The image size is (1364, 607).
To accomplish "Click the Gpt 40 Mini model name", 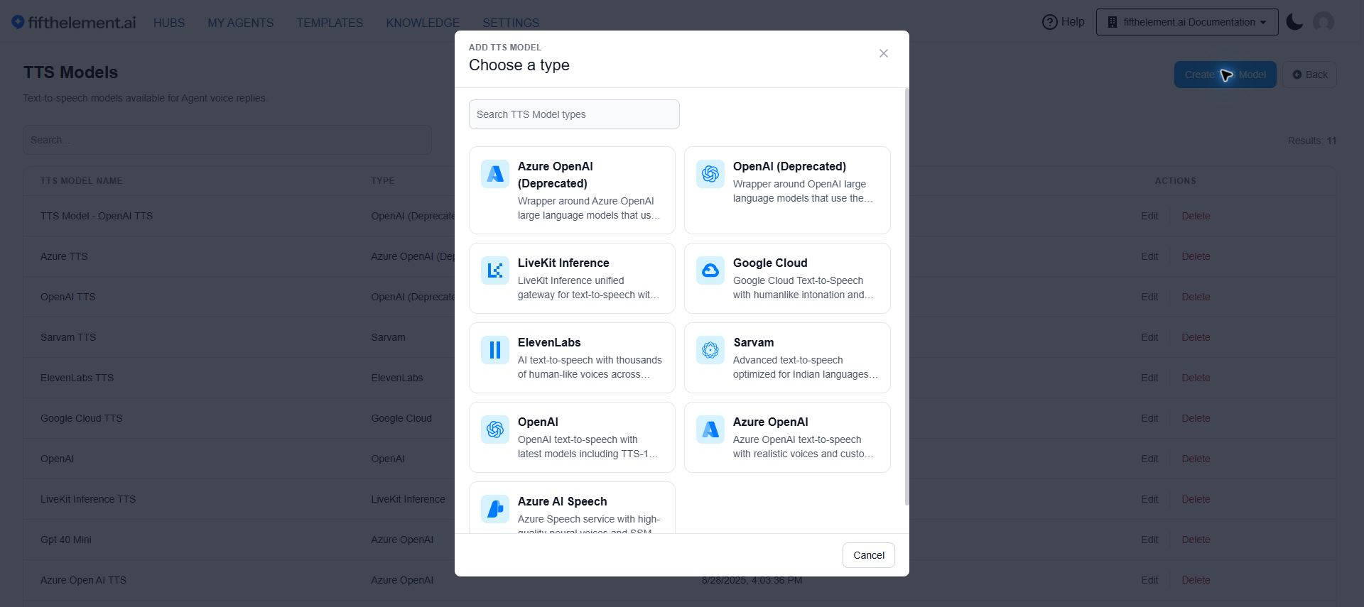I will (x=66, y=540).
